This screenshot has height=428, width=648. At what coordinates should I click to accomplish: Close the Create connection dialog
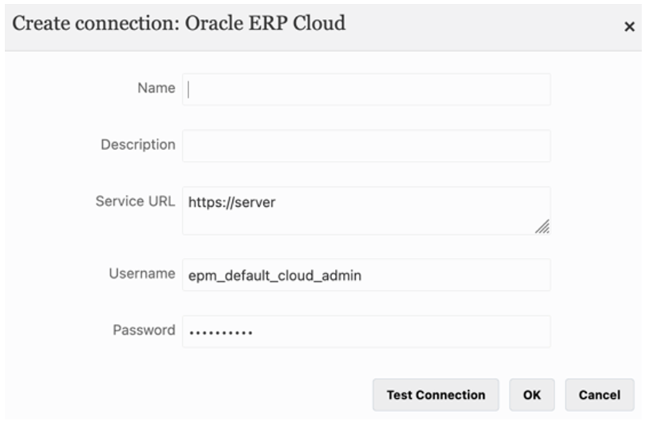click(x=629, y=27)
